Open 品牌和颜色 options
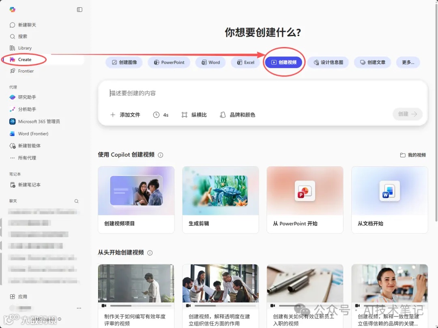The height and width of the screenshot is (328, 438). pos(237,115)
